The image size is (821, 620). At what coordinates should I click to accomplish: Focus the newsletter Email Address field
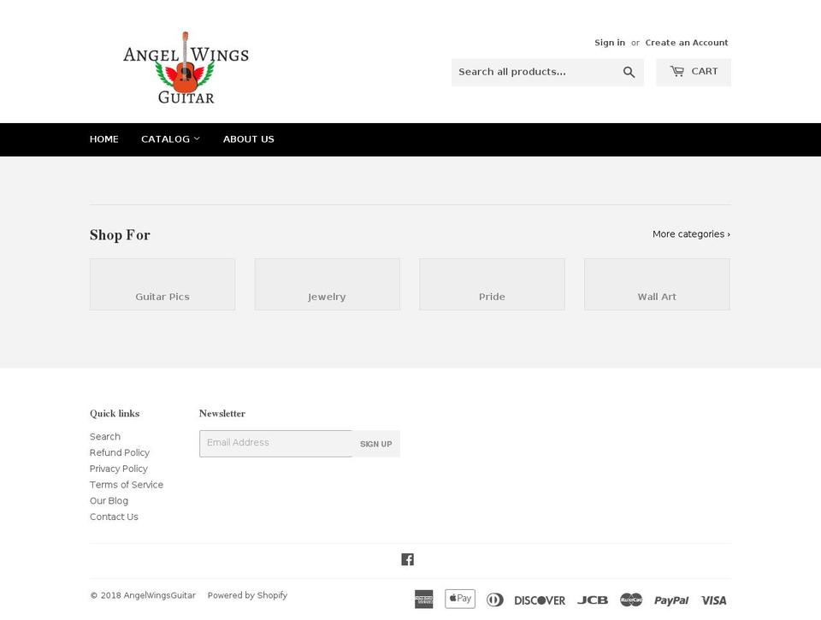(276, 444)
